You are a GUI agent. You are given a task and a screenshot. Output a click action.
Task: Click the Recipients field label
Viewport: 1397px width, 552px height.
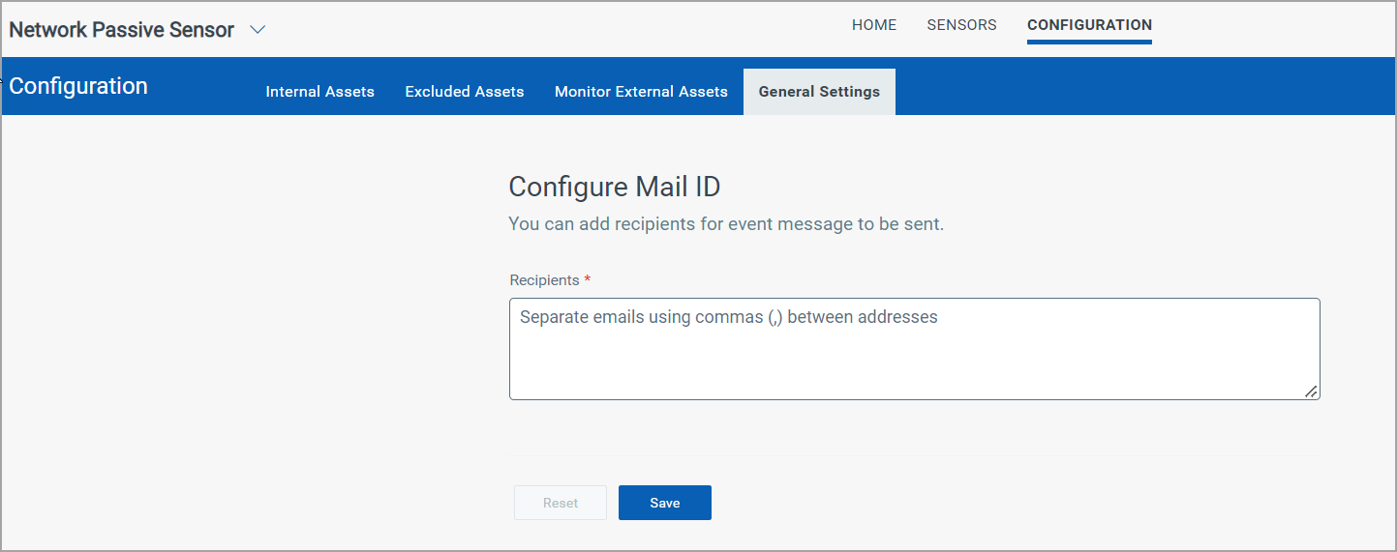[544, 280]
